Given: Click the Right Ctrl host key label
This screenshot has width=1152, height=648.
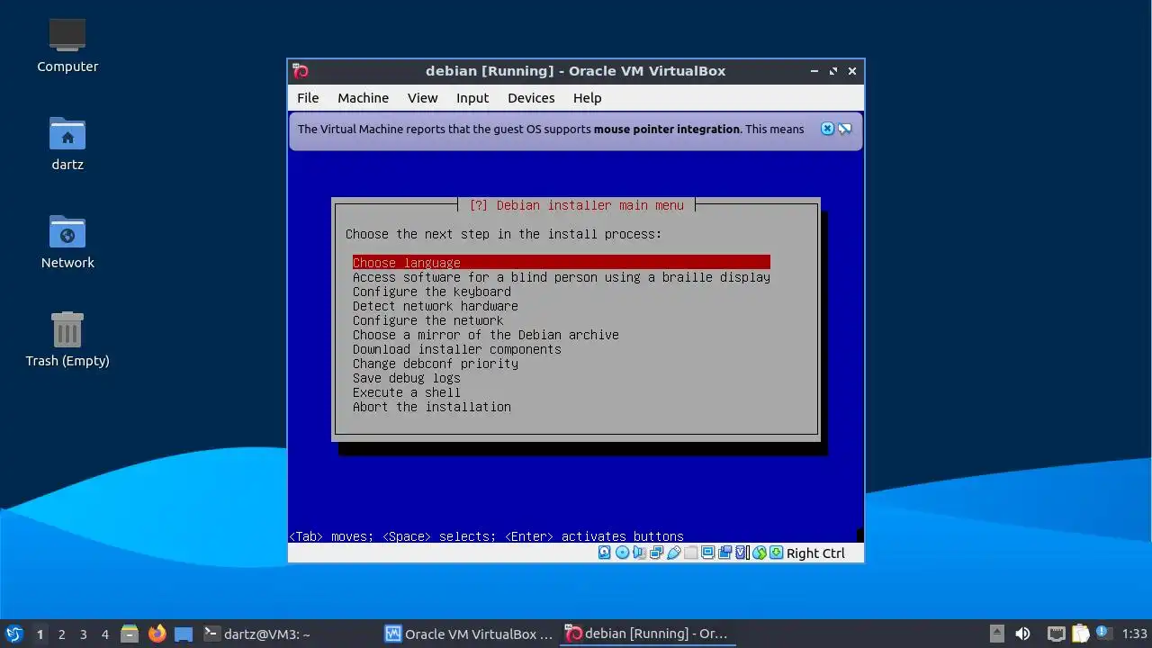Looking at the screenshot, I should click(x=815, y=553).
